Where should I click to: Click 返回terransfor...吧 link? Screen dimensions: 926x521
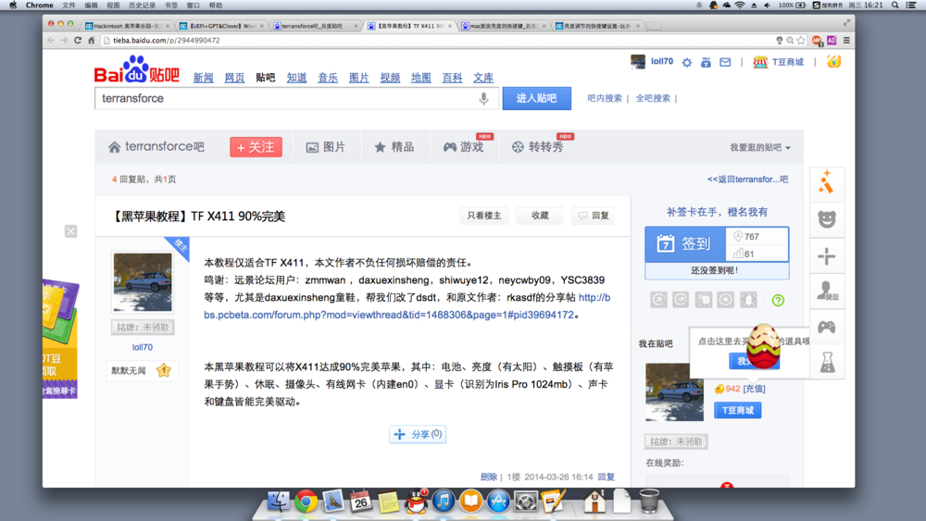(x=747, y=180)
